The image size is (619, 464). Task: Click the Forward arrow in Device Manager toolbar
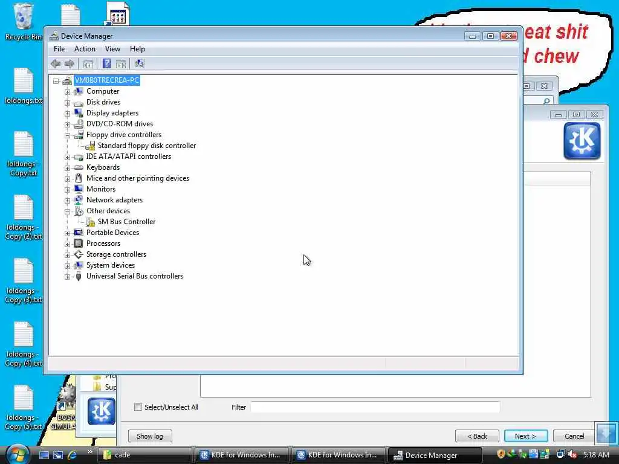tap(70, 63)
